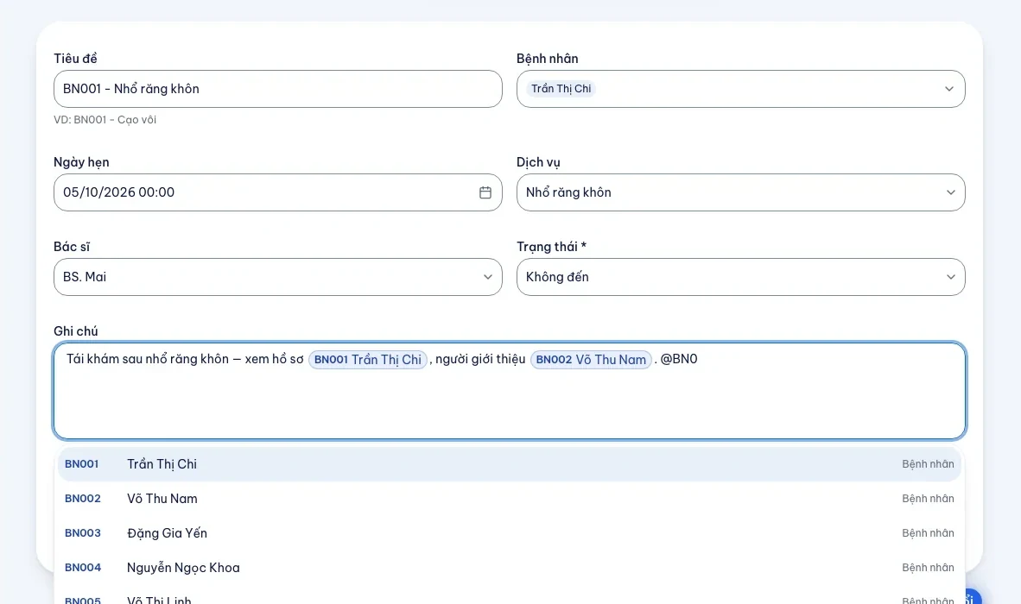Click inside the Ghi chú notes textarea
Screen dimensions: 1021x604
(510, 391)
